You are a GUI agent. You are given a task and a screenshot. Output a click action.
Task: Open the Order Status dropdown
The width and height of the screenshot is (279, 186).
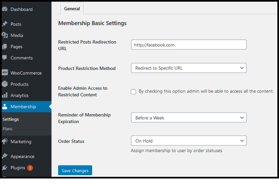189,141
